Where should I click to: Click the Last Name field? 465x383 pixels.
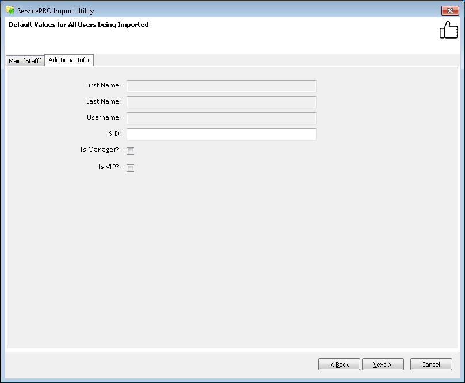pyautogui.click(x=221, y=102)
